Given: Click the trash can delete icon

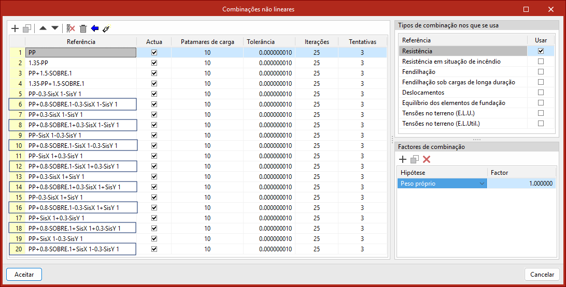Looking at the screenshot, I should click(x=83, y=28).
